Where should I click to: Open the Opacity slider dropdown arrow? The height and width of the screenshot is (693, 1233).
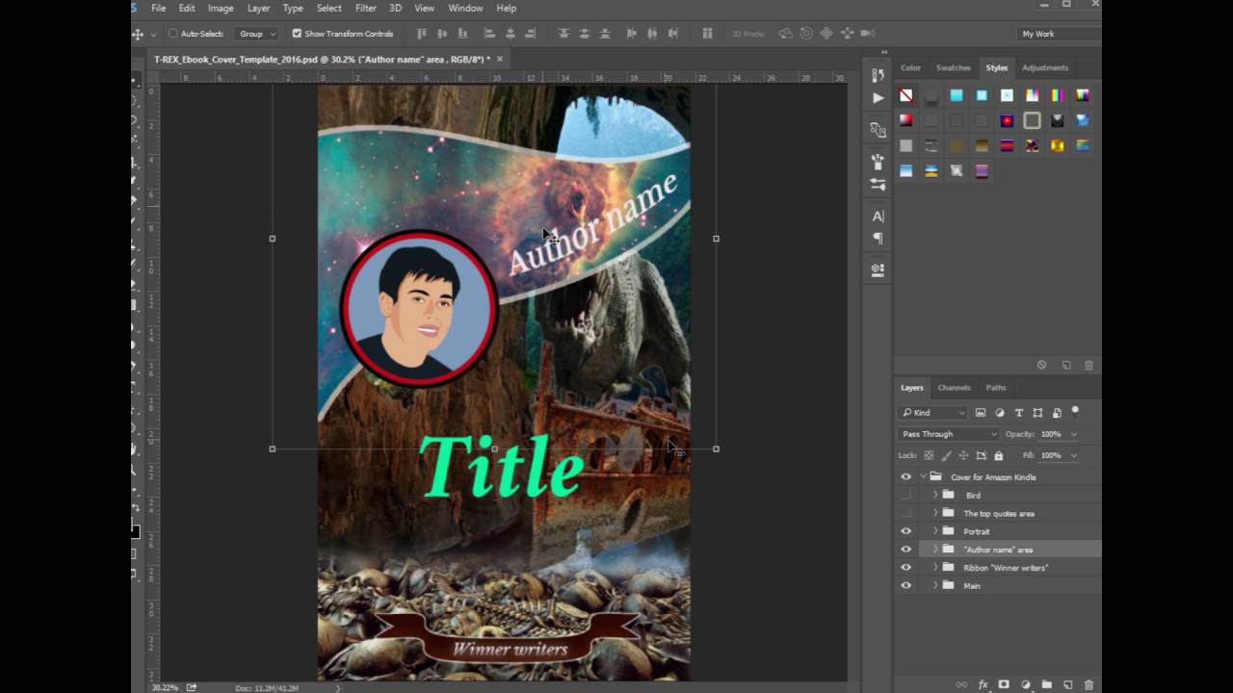1073,434
